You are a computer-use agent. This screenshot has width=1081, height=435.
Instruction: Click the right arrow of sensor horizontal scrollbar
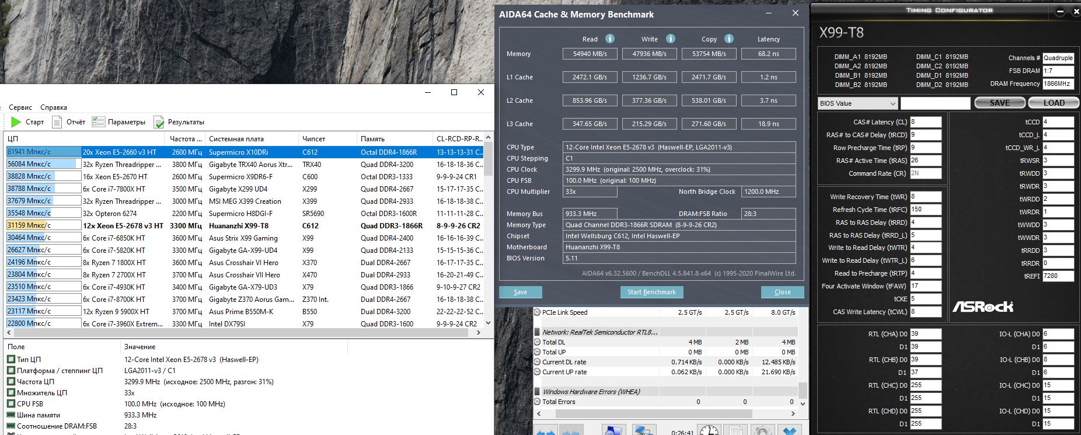pos(793,413)
